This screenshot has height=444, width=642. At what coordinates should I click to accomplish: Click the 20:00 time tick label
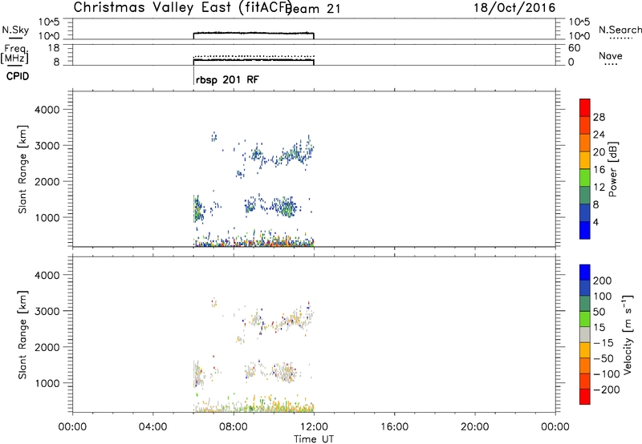tap(475, 427)
